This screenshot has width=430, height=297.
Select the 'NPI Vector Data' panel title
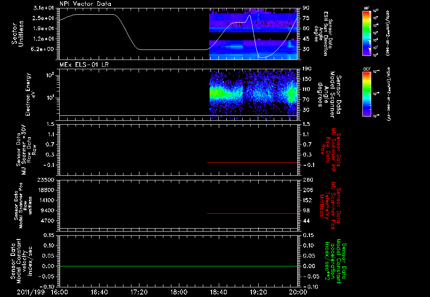85,4
